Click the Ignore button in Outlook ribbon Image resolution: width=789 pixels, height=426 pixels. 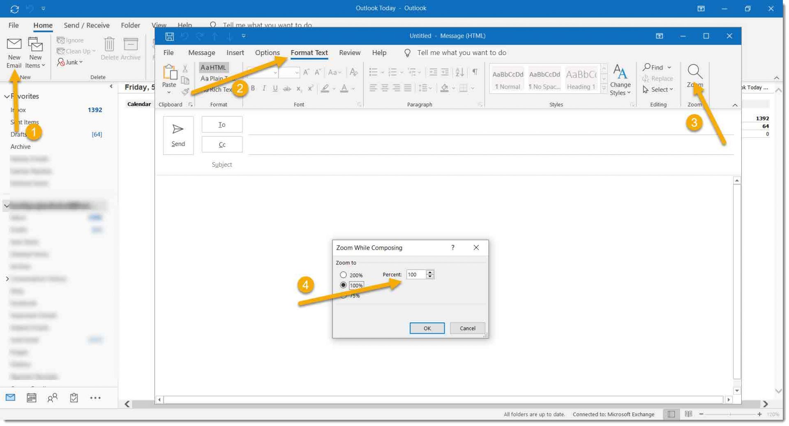point(70,40)
